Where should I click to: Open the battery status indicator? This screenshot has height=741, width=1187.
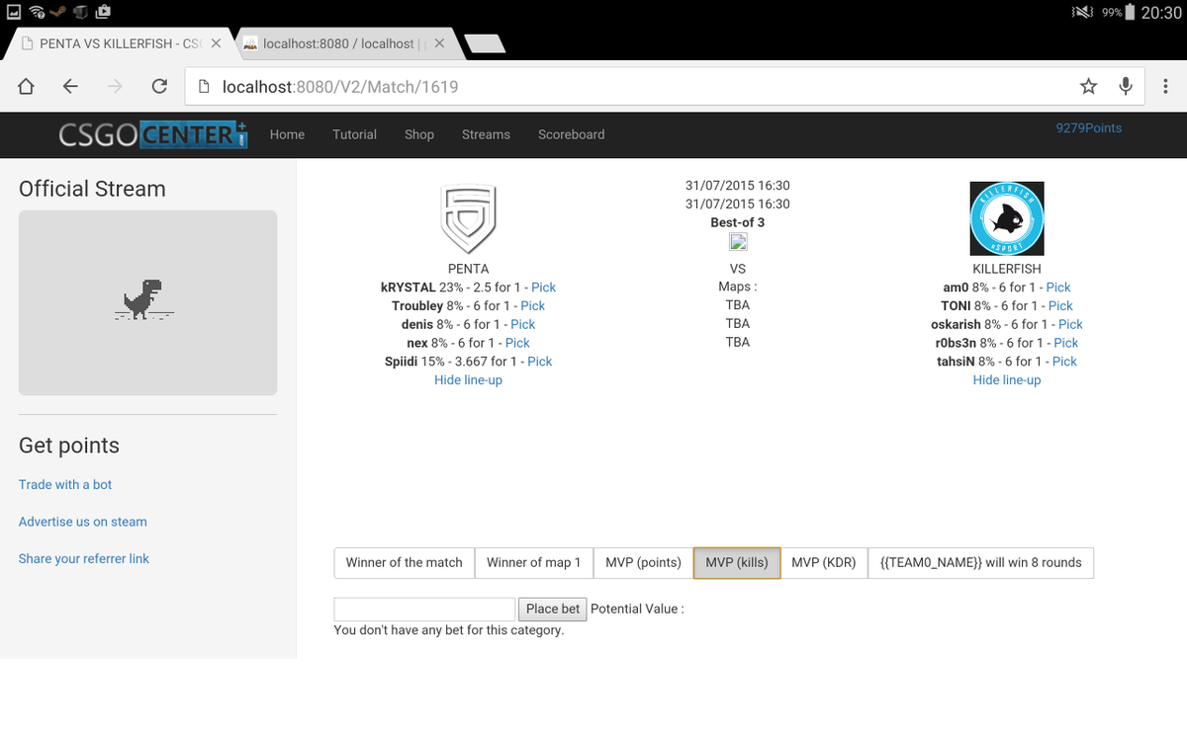pos(1130,13)
